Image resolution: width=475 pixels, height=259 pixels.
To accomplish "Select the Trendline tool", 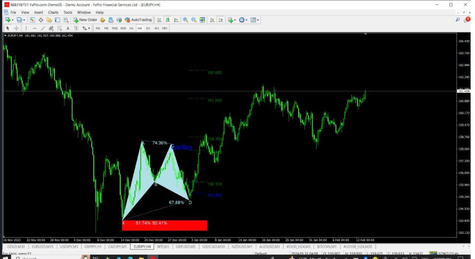I will [43, 29].
